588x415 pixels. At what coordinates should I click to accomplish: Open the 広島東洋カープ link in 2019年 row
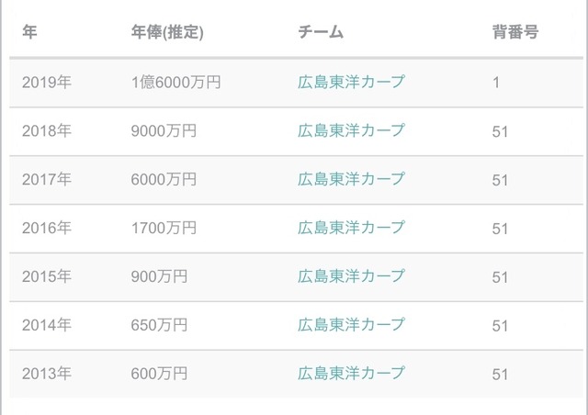coord(351,82)
